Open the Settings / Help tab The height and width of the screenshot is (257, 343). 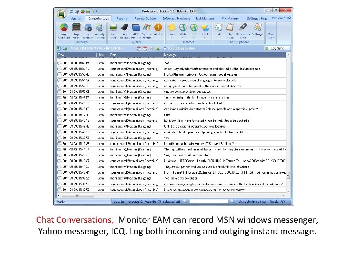click(x=257, y=19)
